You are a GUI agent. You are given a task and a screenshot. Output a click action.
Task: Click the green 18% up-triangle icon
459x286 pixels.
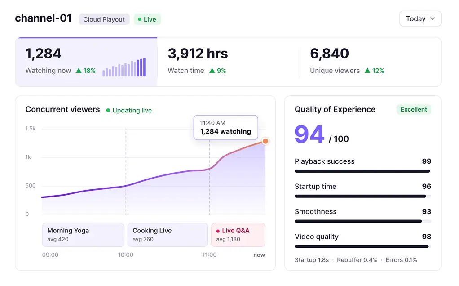click(79, 71)
